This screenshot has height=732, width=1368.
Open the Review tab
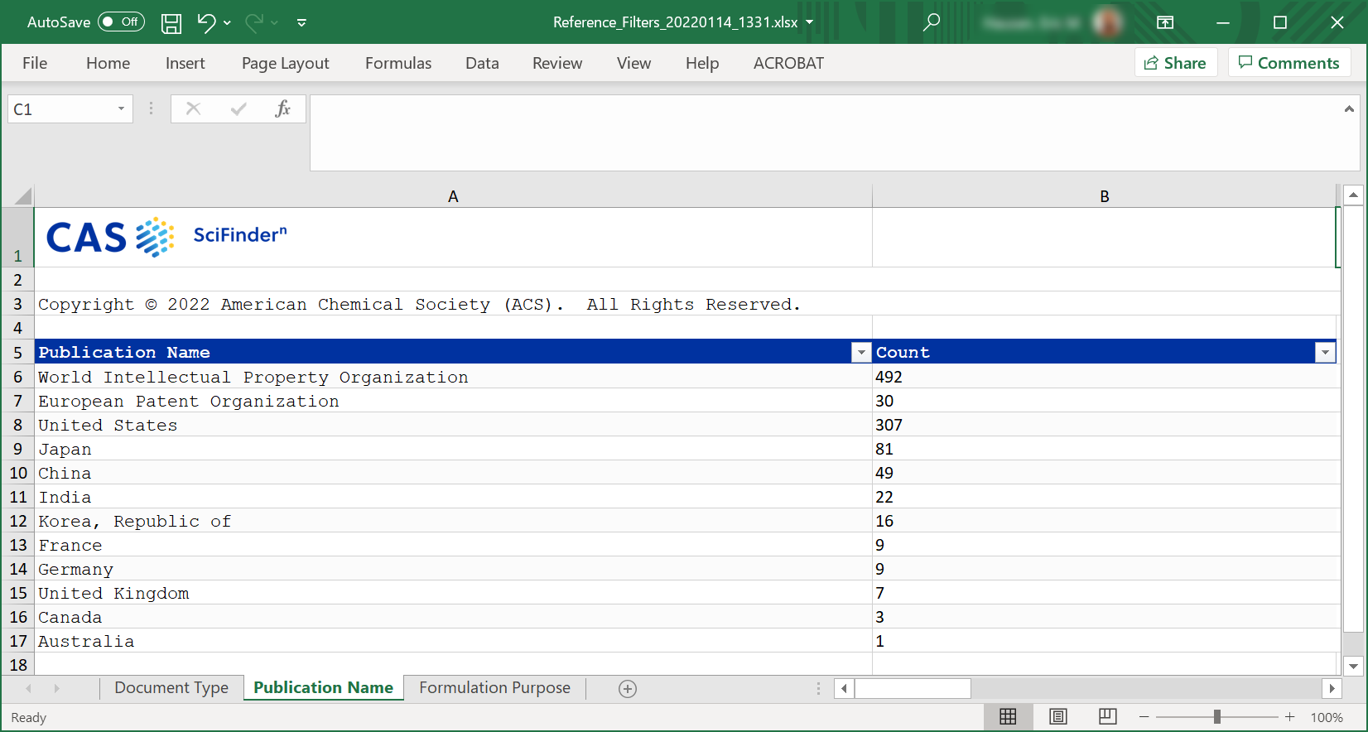(557, 63)
